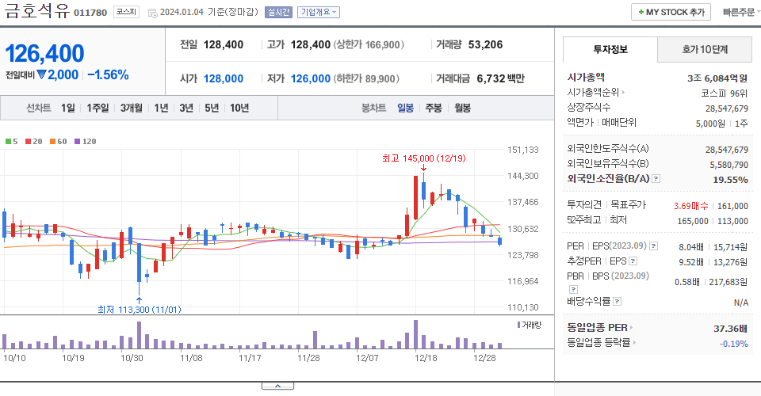Click the 목표주가 value 161,000
Viewport: 761px width, 396px height.
tap(732, 206)
